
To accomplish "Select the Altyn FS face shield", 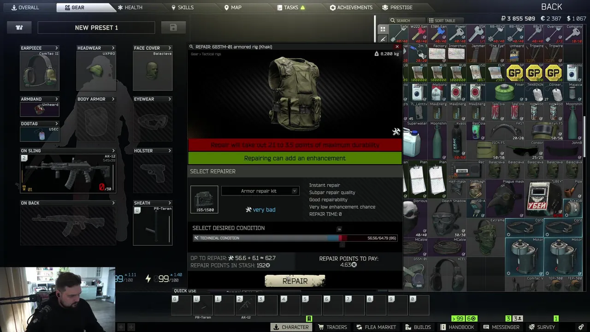I will coord(544,130).
